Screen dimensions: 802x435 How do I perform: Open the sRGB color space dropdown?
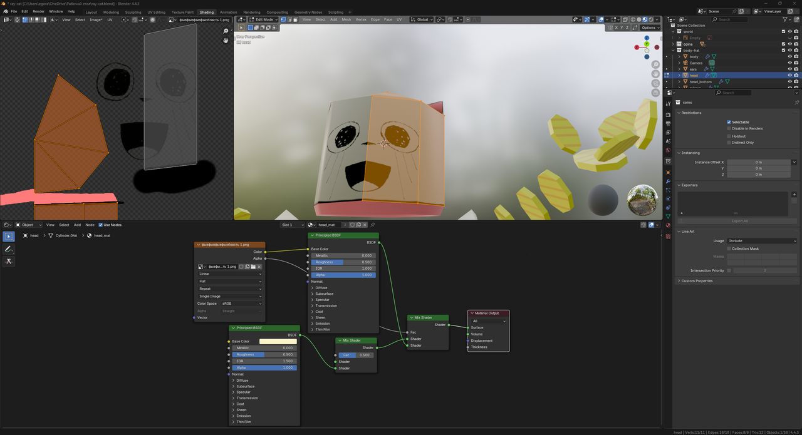point(241,304)
